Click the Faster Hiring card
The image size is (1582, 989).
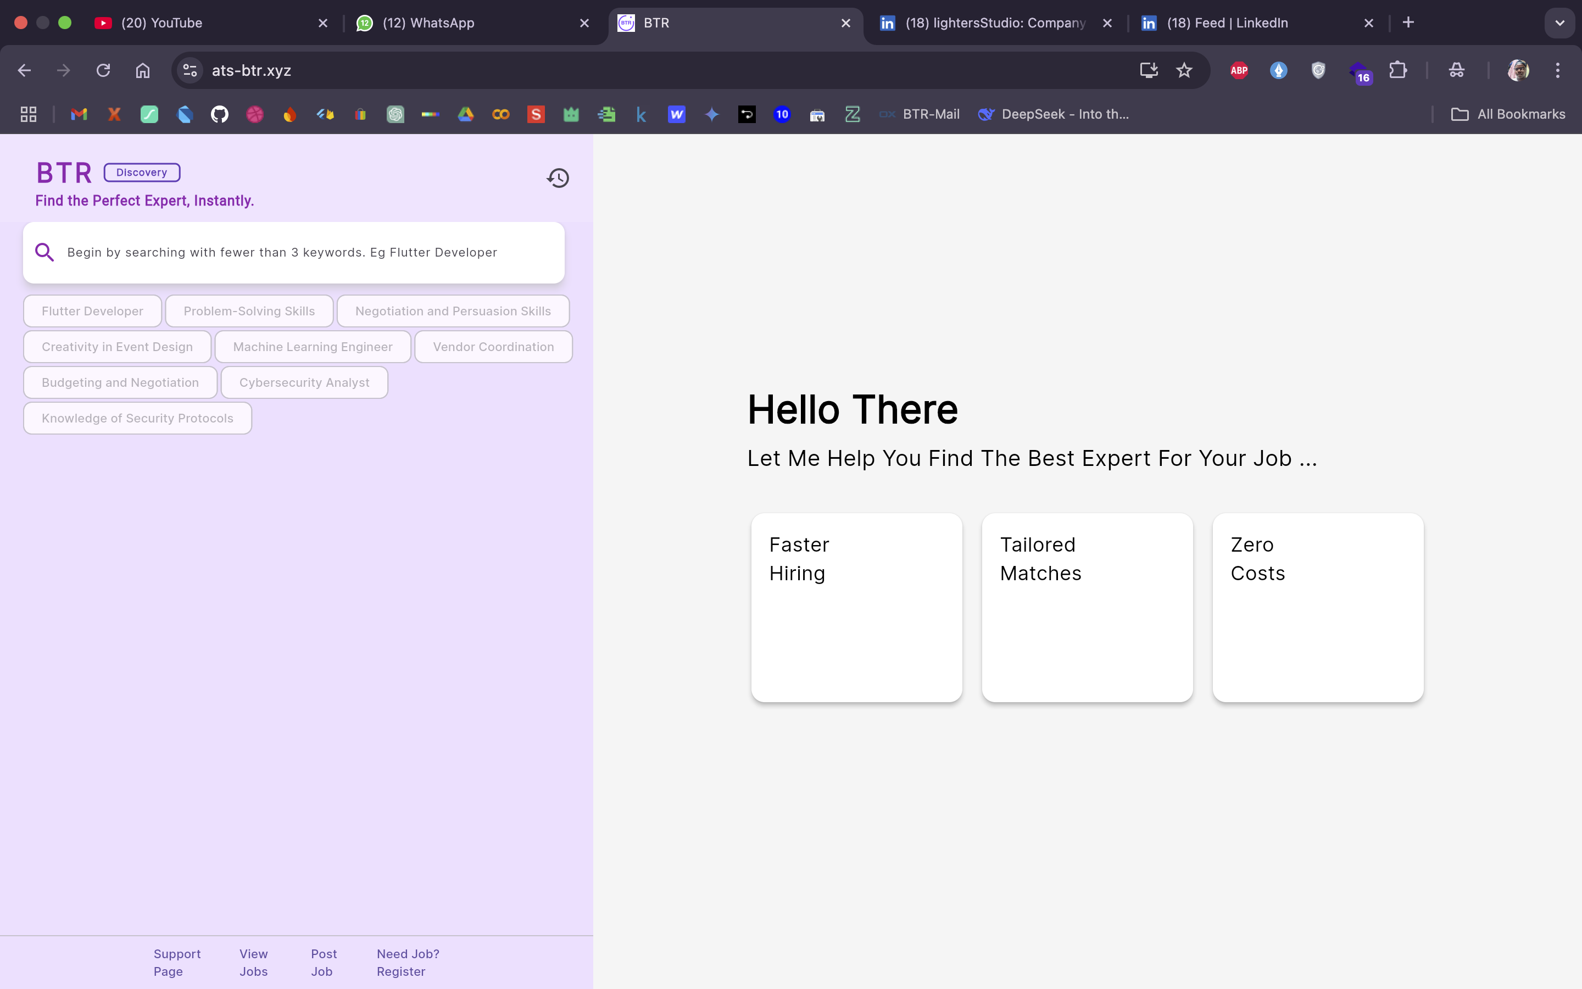pos(856,607)
